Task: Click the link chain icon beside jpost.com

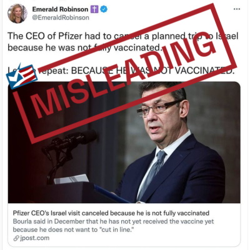Action: (16, 239)
